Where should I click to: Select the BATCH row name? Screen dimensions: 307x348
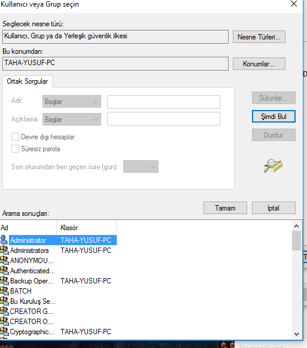pyautogui.click(x=21, y=291)
